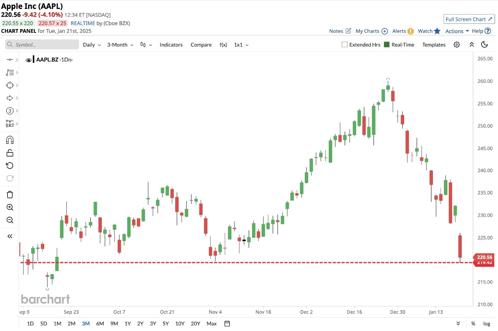Viewport: 498px width, 331px height.
Task: Select the 3M time range
Action: [x=86, y=324]
